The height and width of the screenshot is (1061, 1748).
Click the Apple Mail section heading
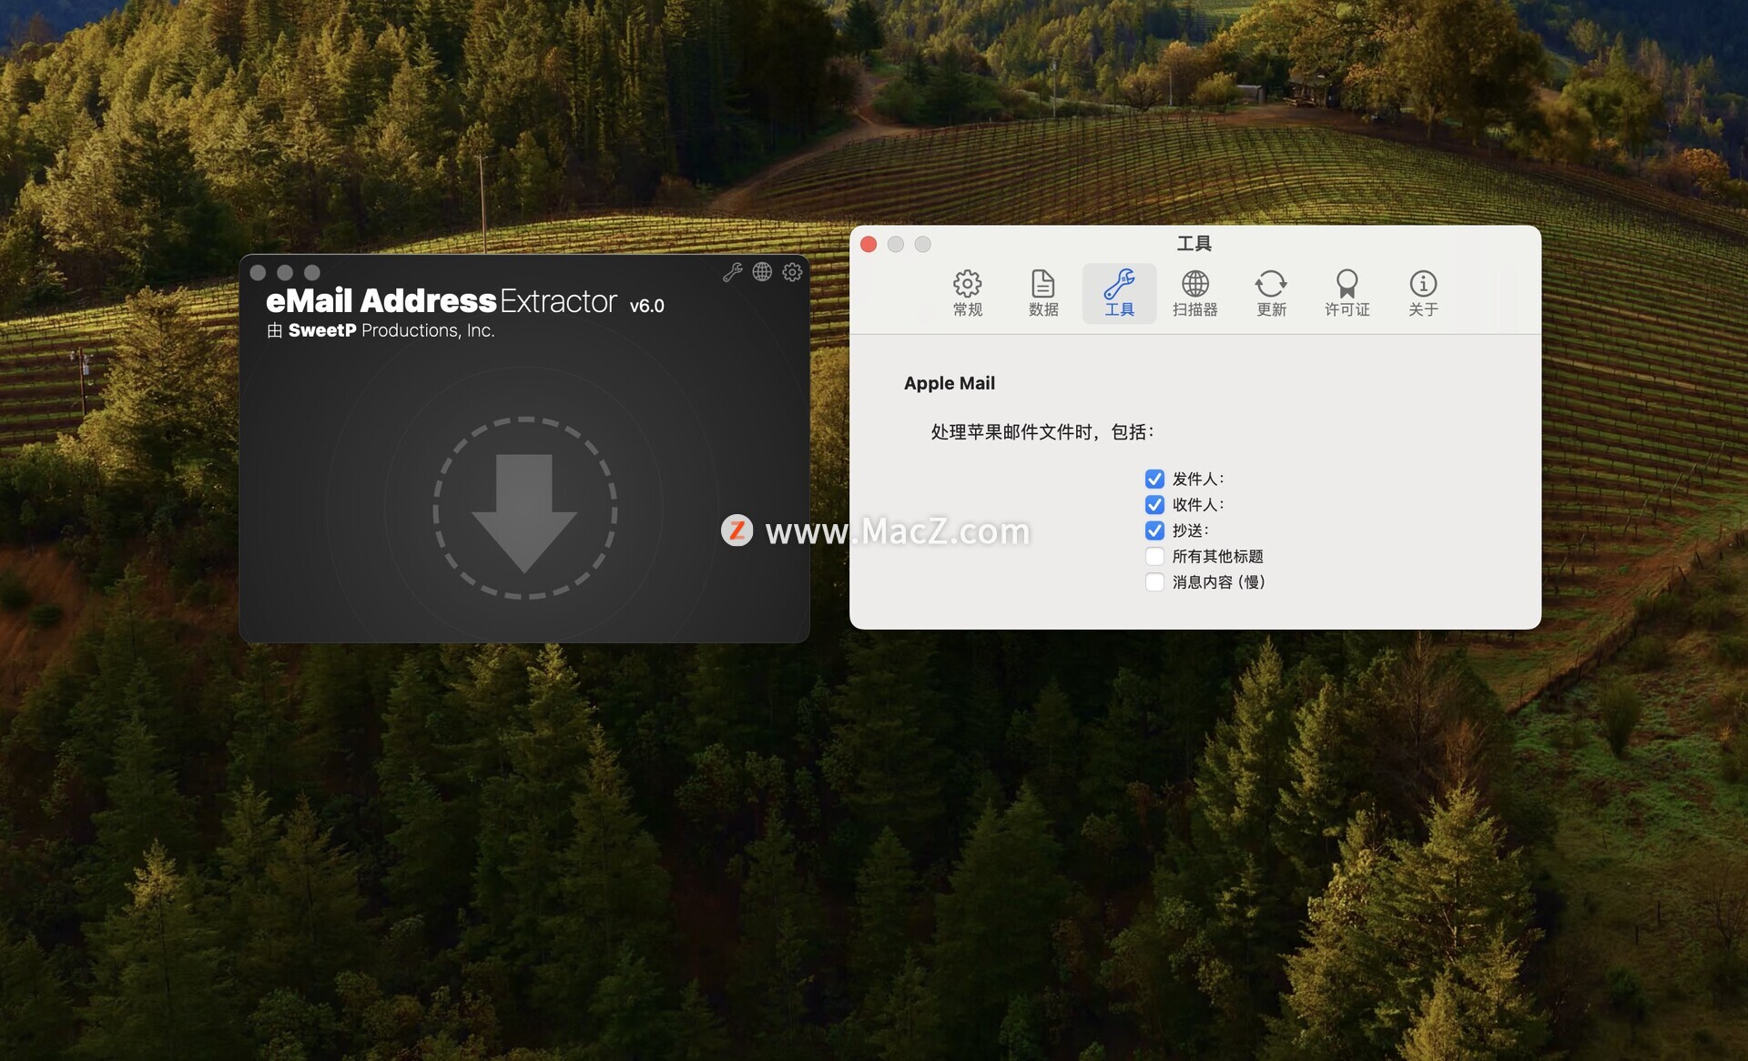click(950, 383)
